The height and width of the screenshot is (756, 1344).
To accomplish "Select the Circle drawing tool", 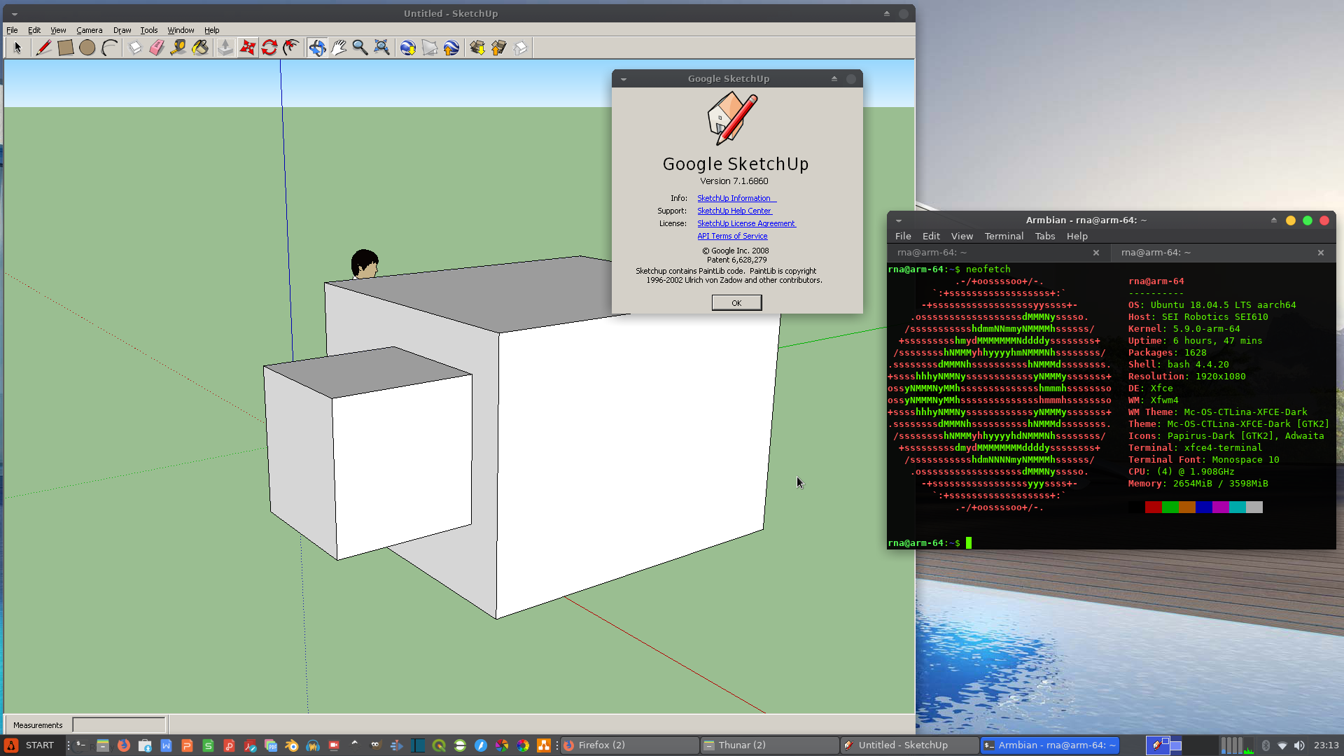I will coord(87,48).
